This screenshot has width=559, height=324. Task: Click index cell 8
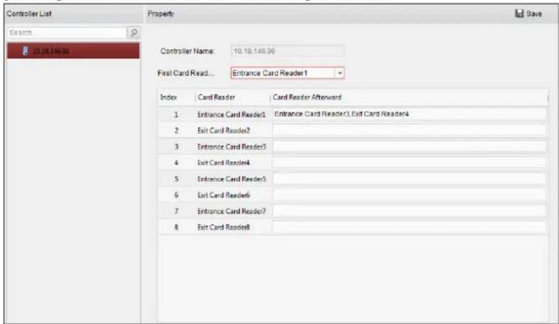176,227
